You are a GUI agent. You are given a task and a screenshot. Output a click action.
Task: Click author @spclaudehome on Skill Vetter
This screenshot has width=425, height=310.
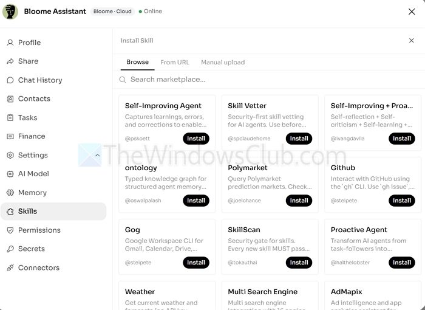(249, 139)
